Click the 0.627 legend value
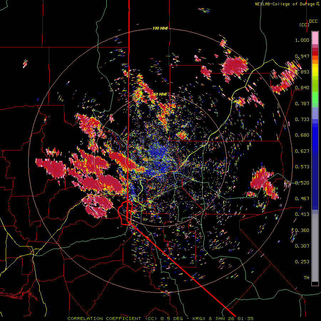Viewport: 321px width, 321px height. pos(302,151)
